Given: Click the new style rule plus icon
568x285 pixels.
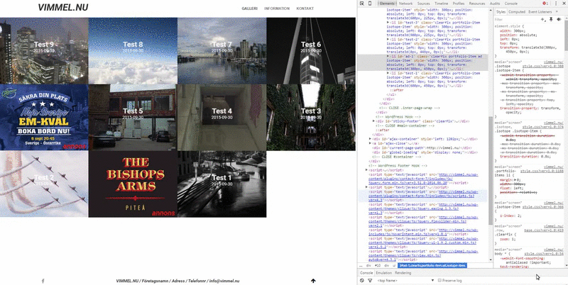Looking at the screenshot, I should (x=542, y=20).
